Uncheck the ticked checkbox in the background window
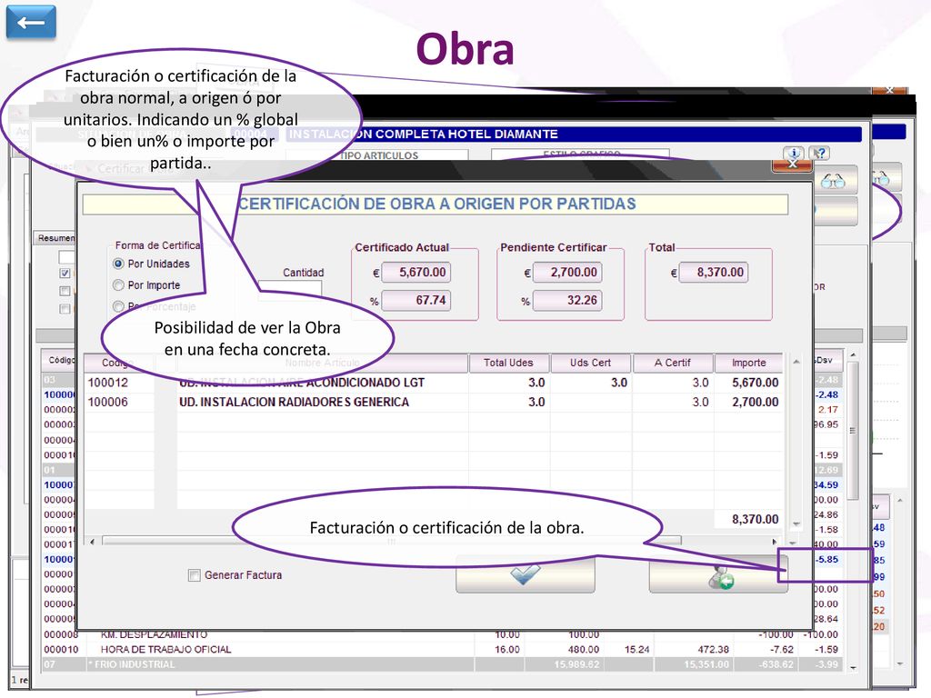The width and height of the screenshot is (931, 698). pos(65,273)
